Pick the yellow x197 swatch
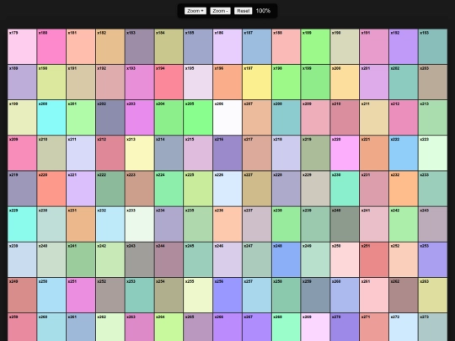455x341 pixels. [x=257, y=82]
